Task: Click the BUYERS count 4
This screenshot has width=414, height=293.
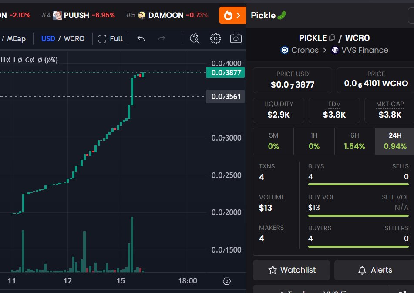Action: tap(310, 239)
